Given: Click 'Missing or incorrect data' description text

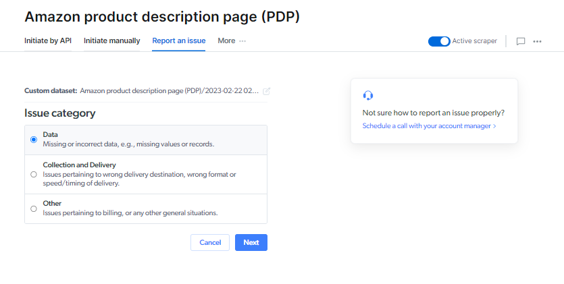Looking at the screenshot, I should tap(128, 144).
